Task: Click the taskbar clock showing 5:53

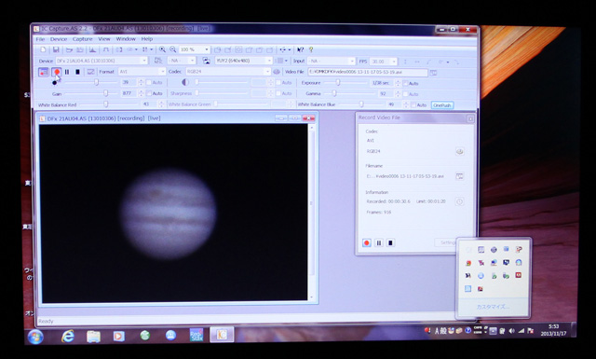Action: point(553,330)
